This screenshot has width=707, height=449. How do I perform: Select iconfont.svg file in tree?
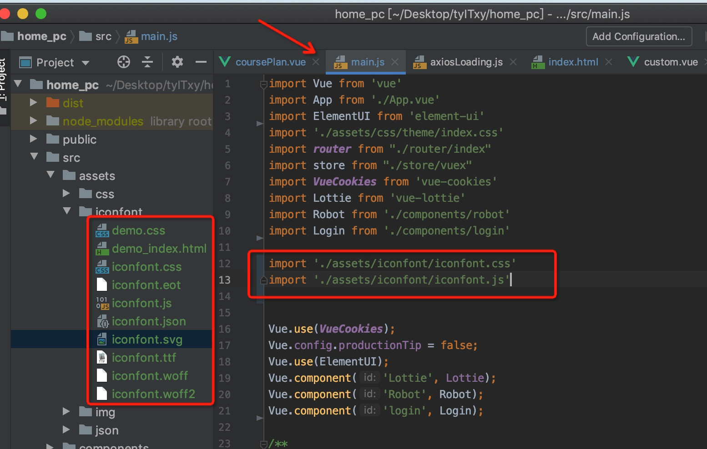pyautogui.click(x=147, y=339)
